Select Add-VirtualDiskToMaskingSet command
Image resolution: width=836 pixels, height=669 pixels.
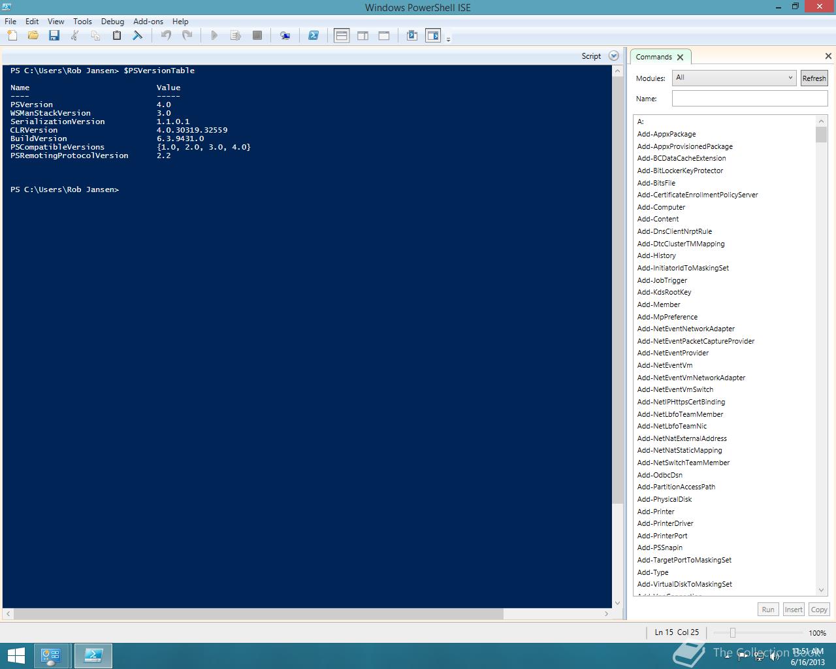point(684,584)
